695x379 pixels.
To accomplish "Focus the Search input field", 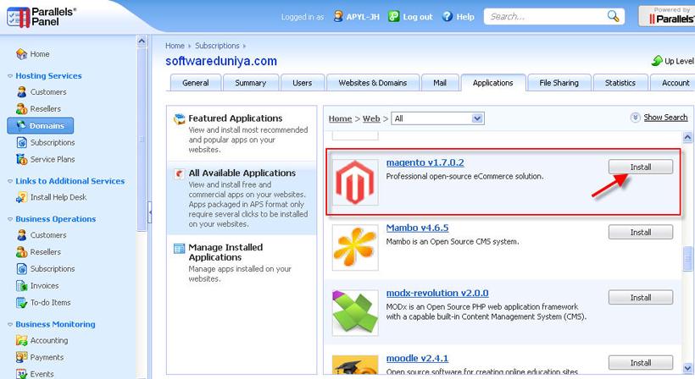I will [x=546, y=17].
